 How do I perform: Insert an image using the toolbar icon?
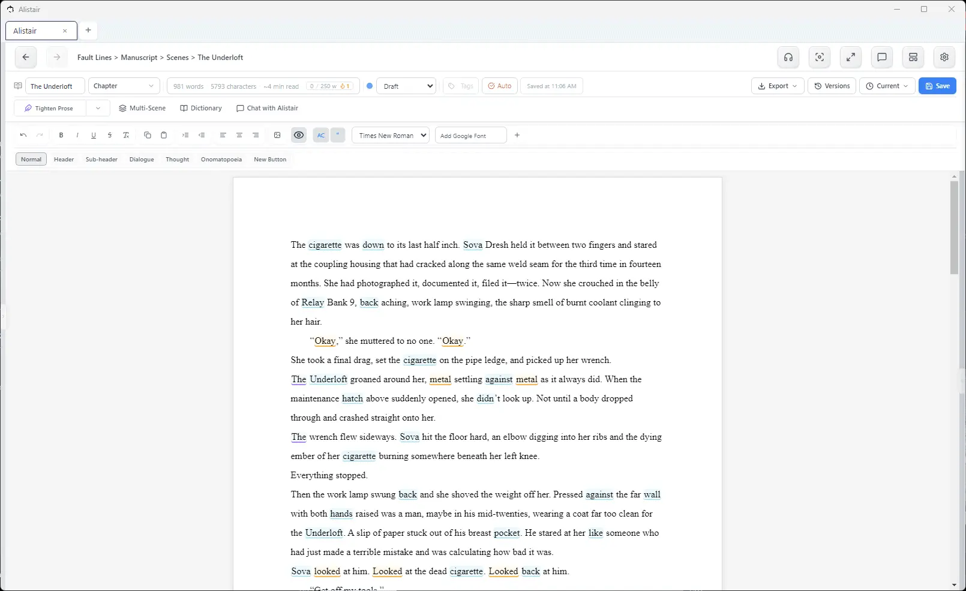point(277,136)
